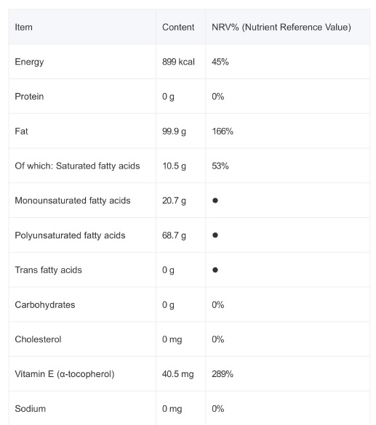This screenshot has height=425, width=376.
Task: Click the Content column header
Action: (x=178, y=27)
